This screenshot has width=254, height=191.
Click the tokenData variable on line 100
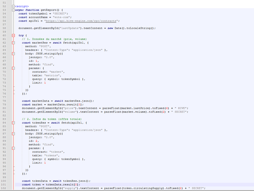tap(40, 181)
